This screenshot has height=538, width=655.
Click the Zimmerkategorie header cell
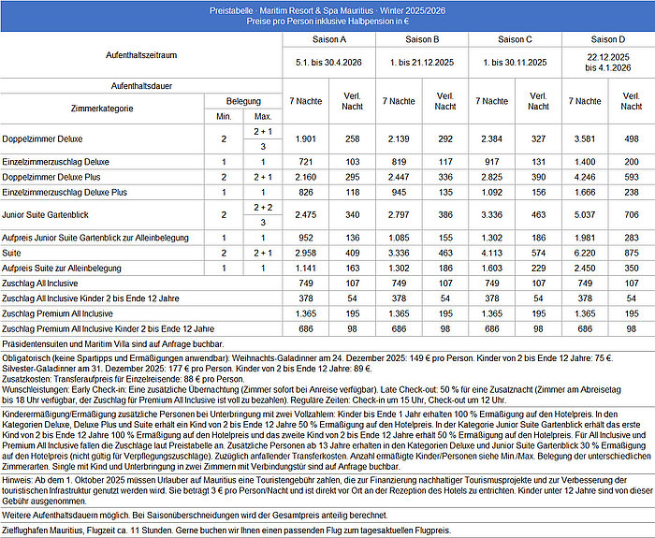tap(102, 109)
